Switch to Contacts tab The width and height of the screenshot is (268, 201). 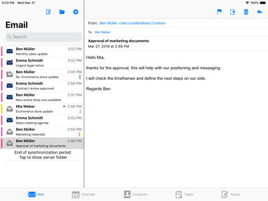(135, 194)
